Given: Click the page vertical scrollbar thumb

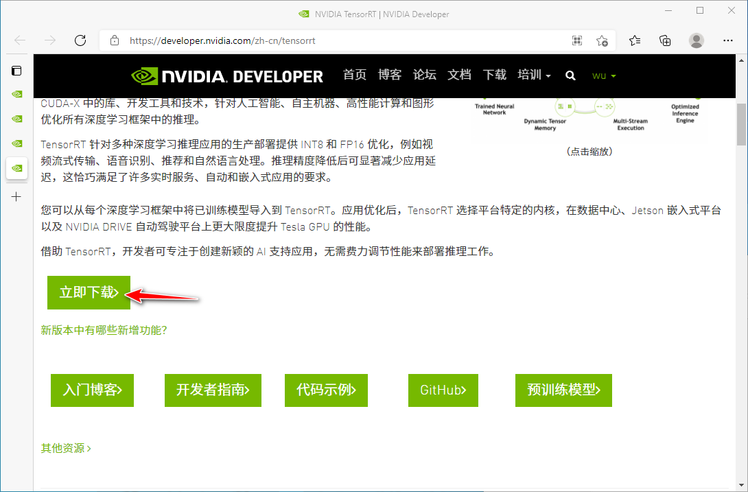Looking at the screenshot, I should 741,124.
